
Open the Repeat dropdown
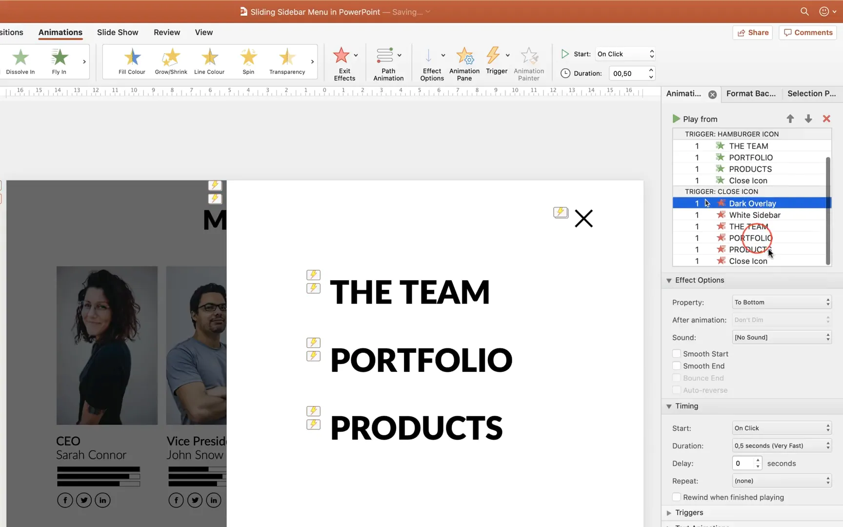point(782,481)
